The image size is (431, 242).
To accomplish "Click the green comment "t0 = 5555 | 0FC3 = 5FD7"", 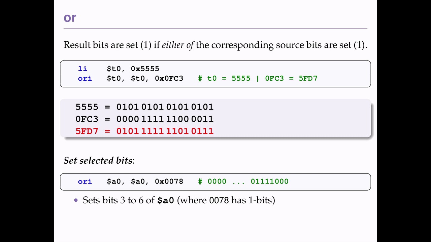I will tap(262, 79).
